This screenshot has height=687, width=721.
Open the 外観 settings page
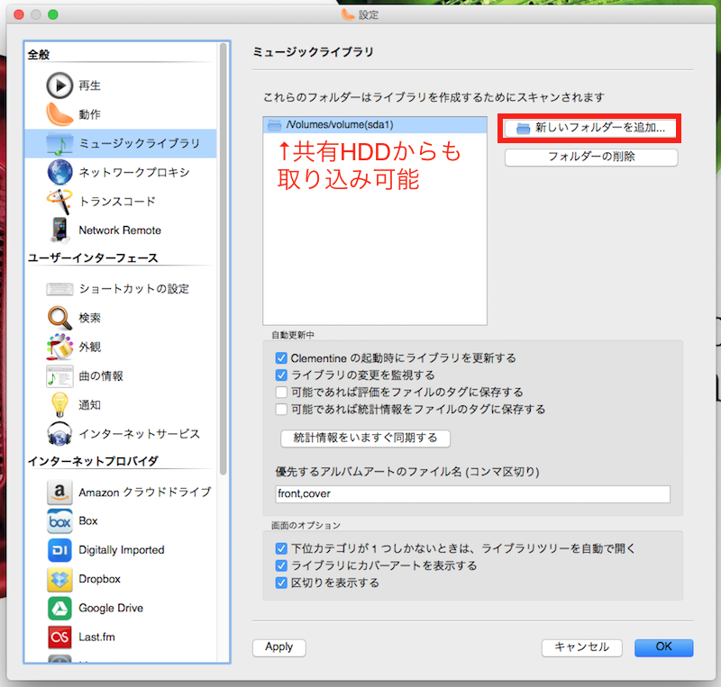click(90, 347)
